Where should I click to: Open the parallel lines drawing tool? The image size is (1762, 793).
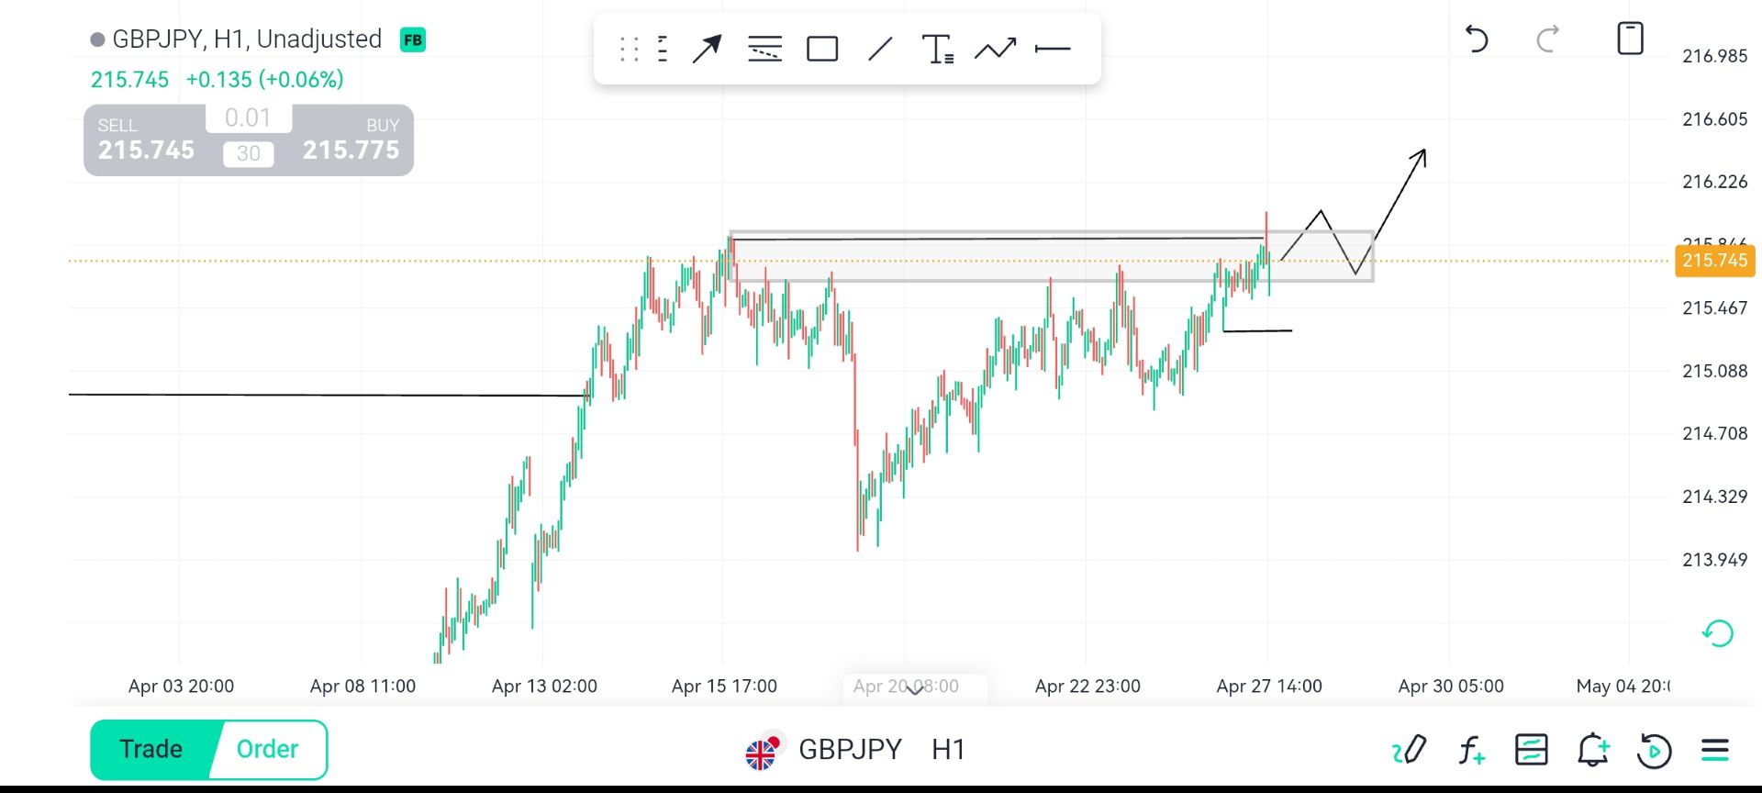click(x=764, y=49)
